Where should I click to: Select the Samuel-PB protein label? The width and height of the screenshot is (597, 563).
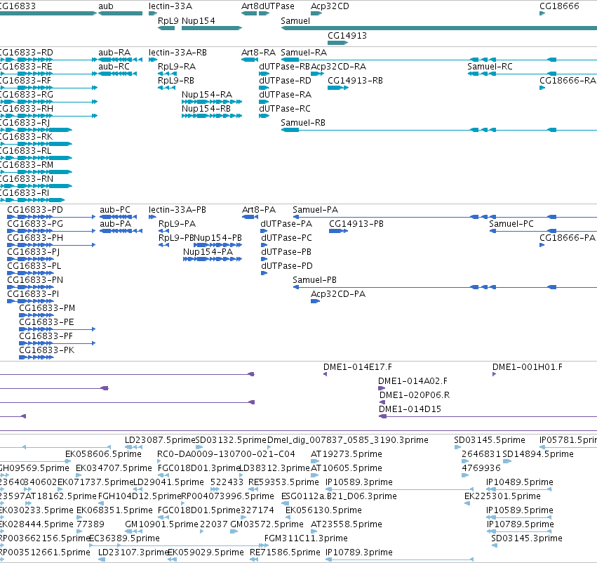pos(315,280)
